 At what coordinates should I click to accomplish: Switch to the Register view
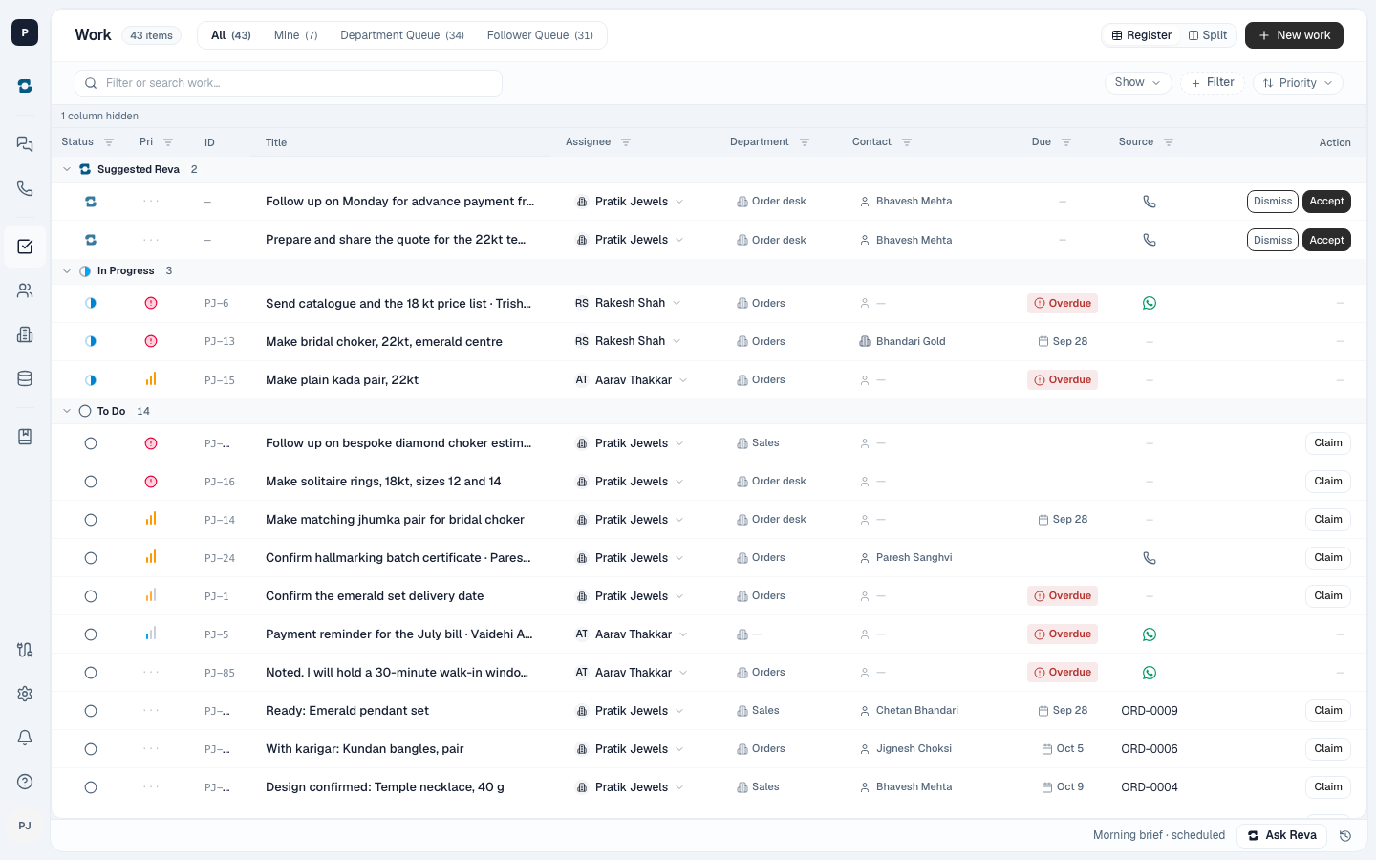(x=1142, y=35)
